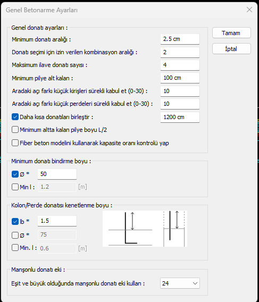259x302 pixels.
Task: Open the manşonlu donatı eki dropdown
Action: coord(180,283)
